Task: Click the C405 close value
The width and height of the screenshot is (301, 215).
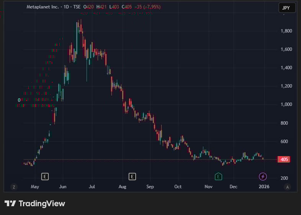Action: click(x=127, y=7)
